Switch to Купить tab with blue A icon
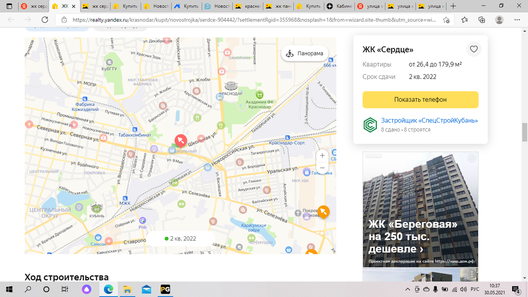The width and height of the screenshot is (528, 297). [187, 6]
